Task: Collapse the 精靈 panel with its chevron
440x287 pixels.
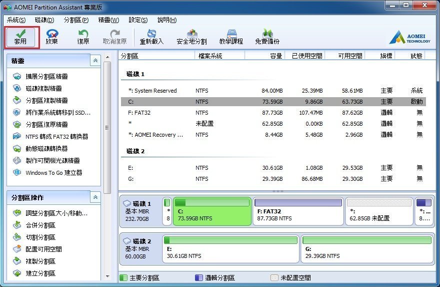Action: click(95, 61)
